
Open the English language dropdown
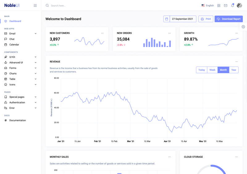[x=207, y=6]
